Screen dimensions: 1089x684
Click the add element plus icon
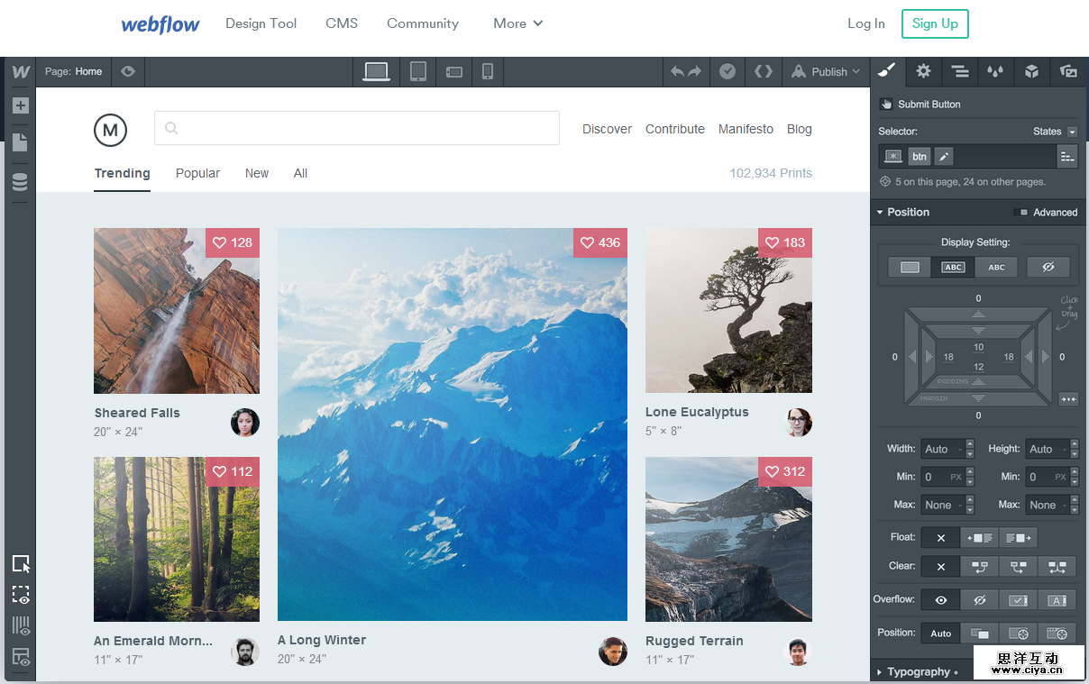pos(20,105)
